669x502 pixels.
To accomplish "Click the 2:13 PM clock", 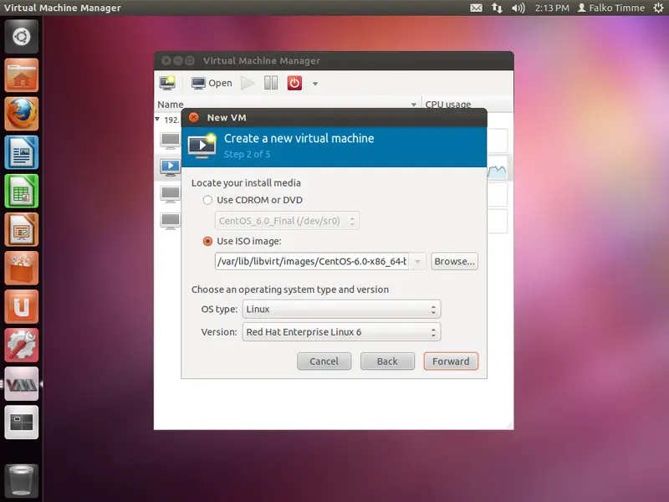I will click(552, 8).
